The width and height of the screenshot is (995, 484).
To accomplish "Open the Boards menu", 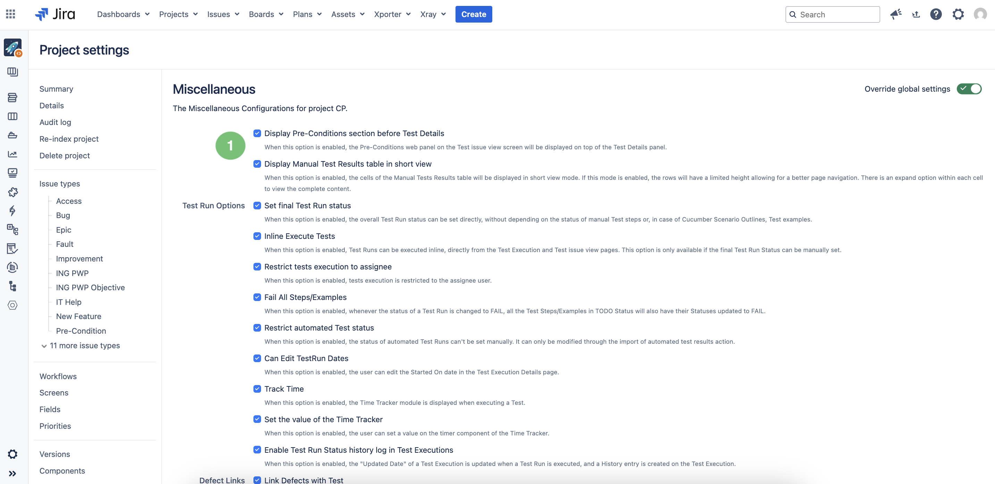I will coord(266,14).
